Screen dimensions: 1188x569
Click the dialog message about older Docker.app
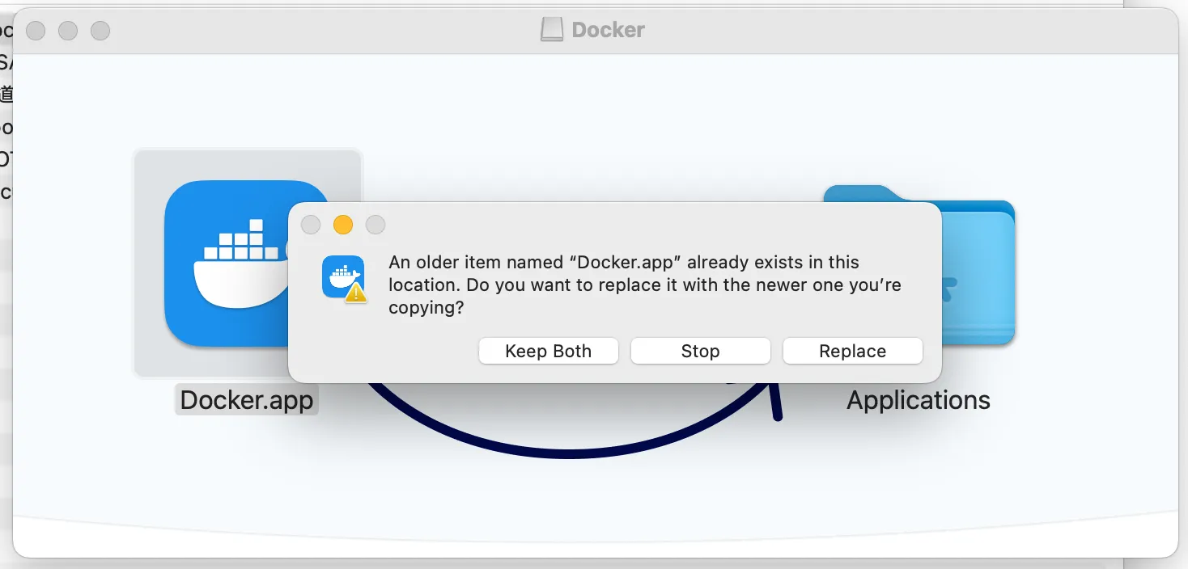(644, 284)
